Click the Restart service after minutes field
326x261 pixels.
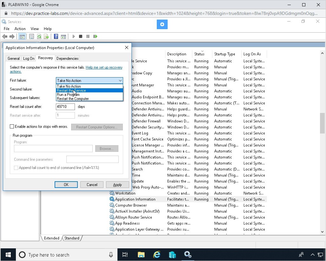pos(65,115)
